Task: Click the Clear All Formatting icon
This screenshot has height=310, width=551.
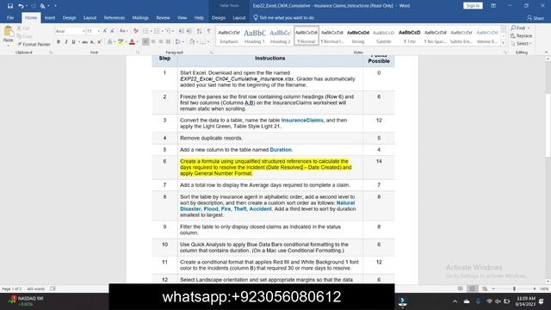Action: point(136,31)
